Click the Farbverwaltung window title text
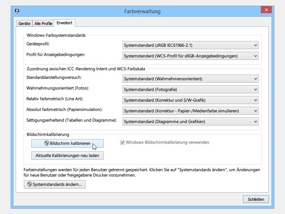 [142, 11]
